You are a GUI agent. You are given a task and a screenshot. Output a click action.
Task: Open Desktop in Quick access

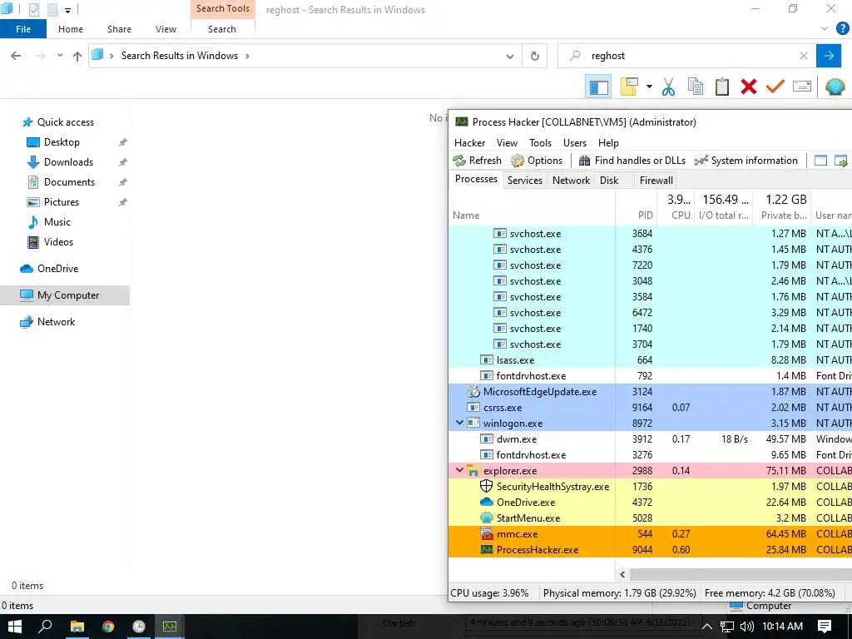pos(62,141)
